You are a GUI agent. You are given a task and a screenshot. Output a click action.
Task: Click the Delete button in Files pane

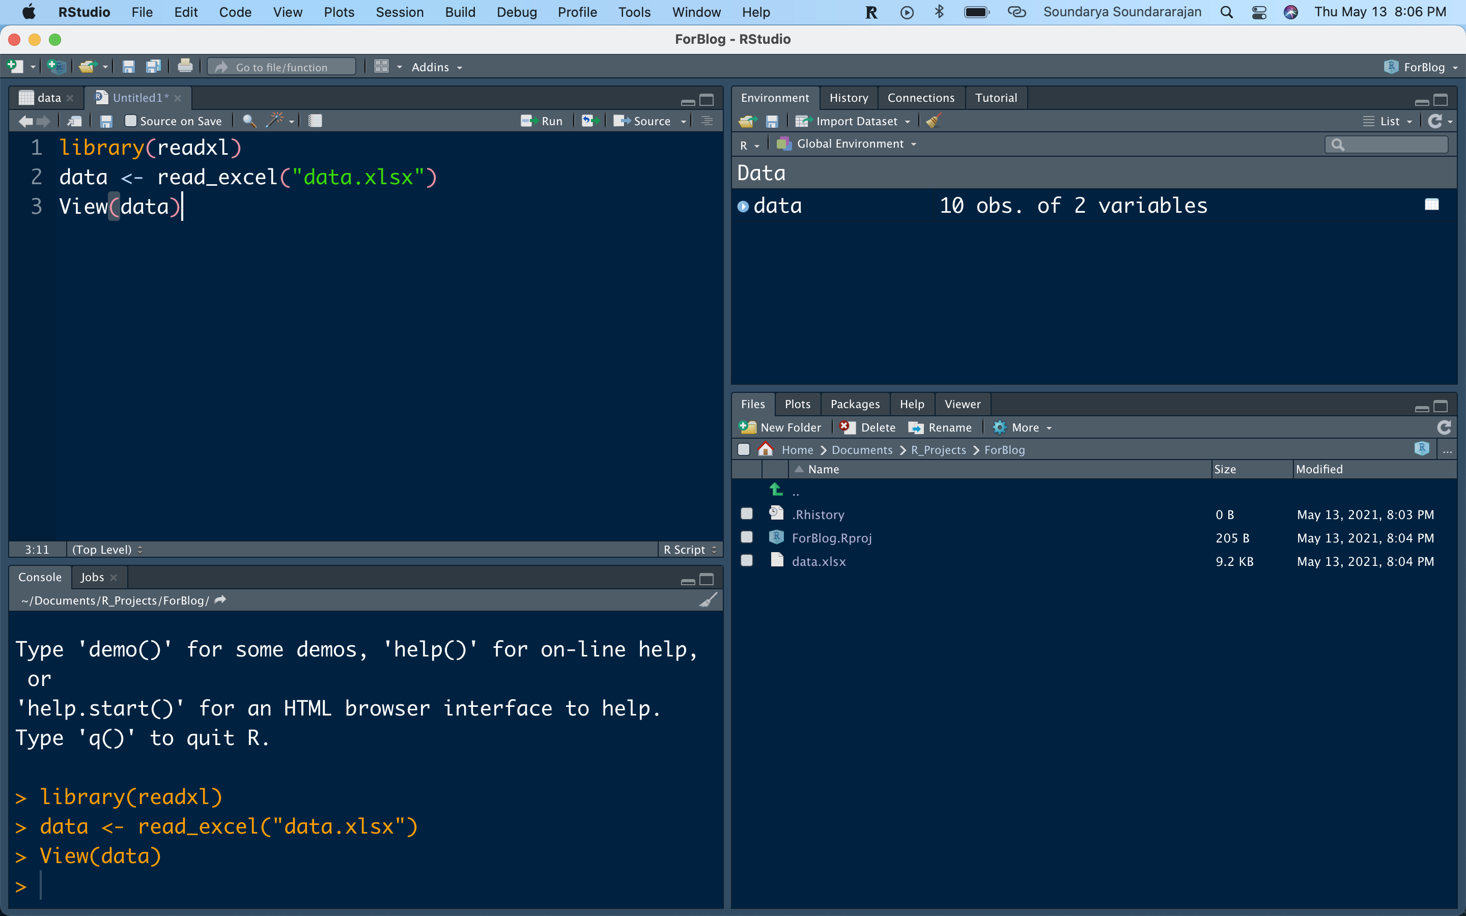[867, 427]
